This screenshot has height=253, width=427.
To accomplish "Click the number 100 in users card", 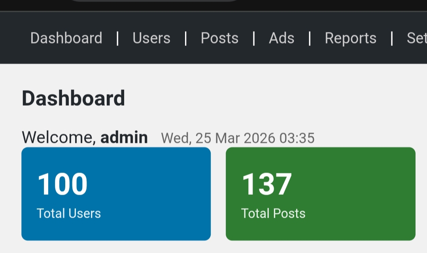I will tap(62, 185).
